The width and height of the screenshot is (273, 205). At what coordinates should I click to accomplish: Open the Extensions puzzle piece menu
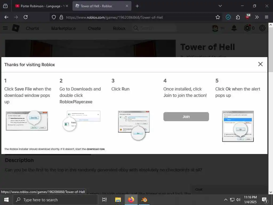point(238,17)
